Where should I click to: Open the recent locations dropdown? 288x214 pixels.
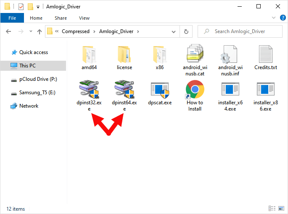pos(31,31)
